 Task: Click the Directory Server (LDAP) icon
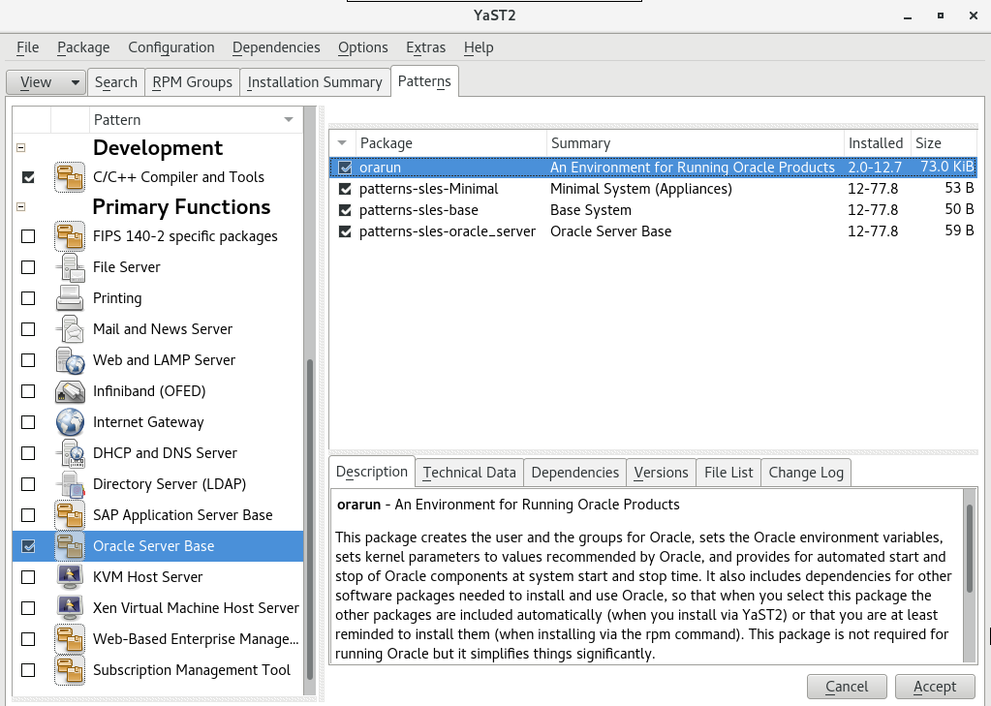(x=70, y=484)
